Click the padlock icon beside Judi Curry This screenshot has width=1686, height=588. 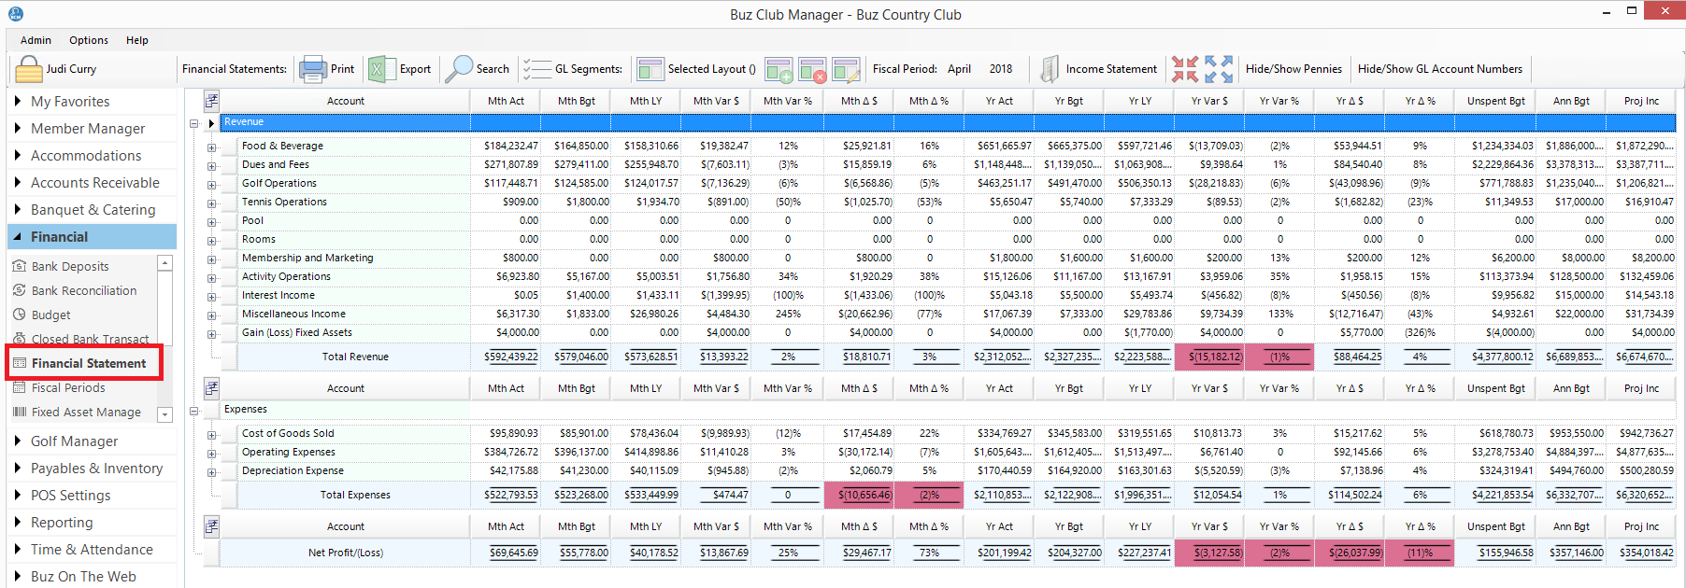pos(29,69)
